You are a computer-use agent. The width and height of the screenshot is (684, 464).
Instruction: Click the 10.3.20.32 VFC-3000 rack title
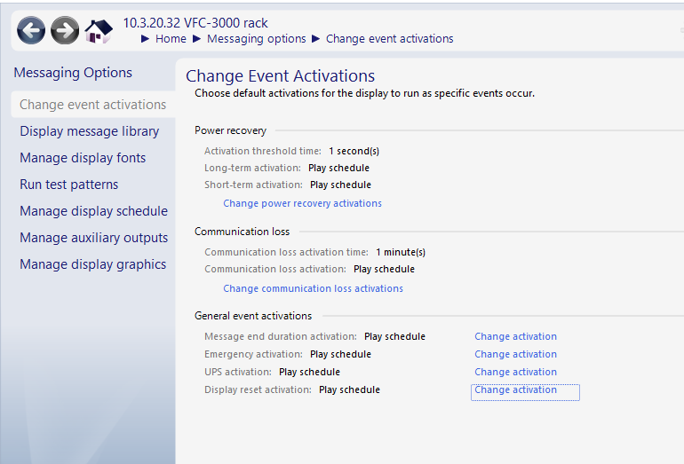[195, 23]
